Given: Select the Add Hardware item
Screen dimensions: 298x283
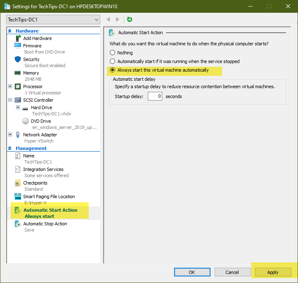Looking at the screenshot, I should pyautogui.click(x=38, y=38).
